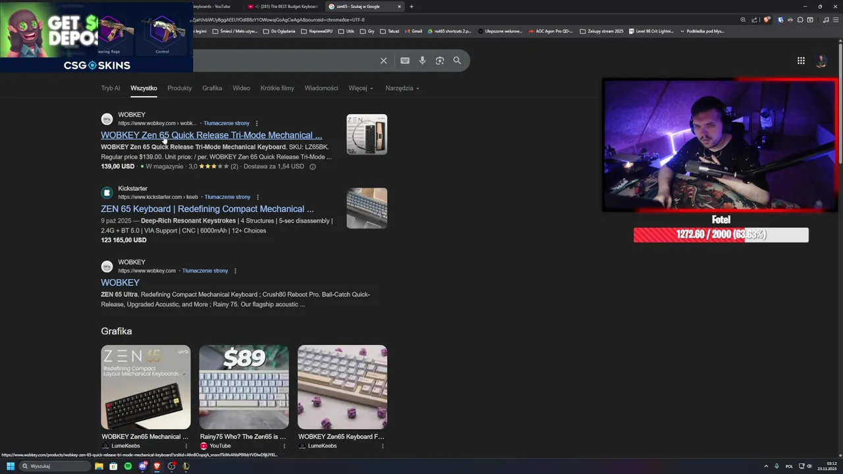This screenshot has width=843, height=474.
Task: Open Discord from taskbar
Action: tap(142, 466)
